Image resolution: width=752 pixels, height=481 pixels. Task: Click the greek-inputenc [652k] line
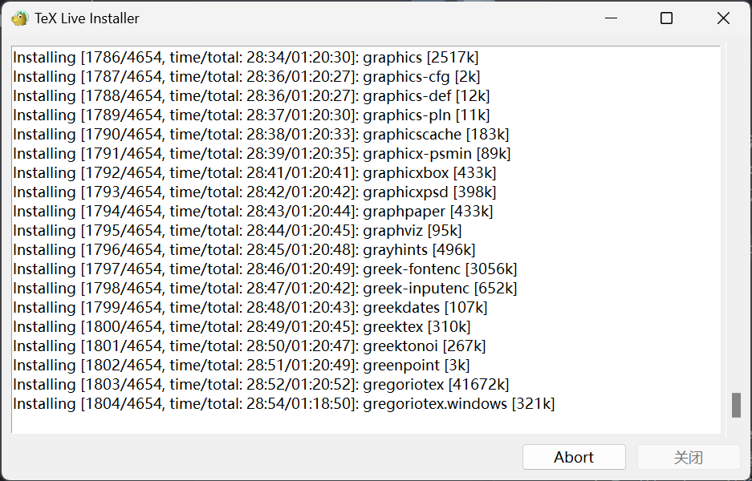[265, 289]
